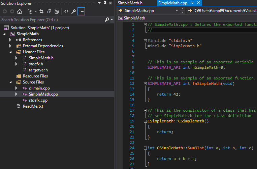Screen dimensions: 257x169
Task: Collapse the CSimpleMath constructor at line 19
Action: (145, 121)
